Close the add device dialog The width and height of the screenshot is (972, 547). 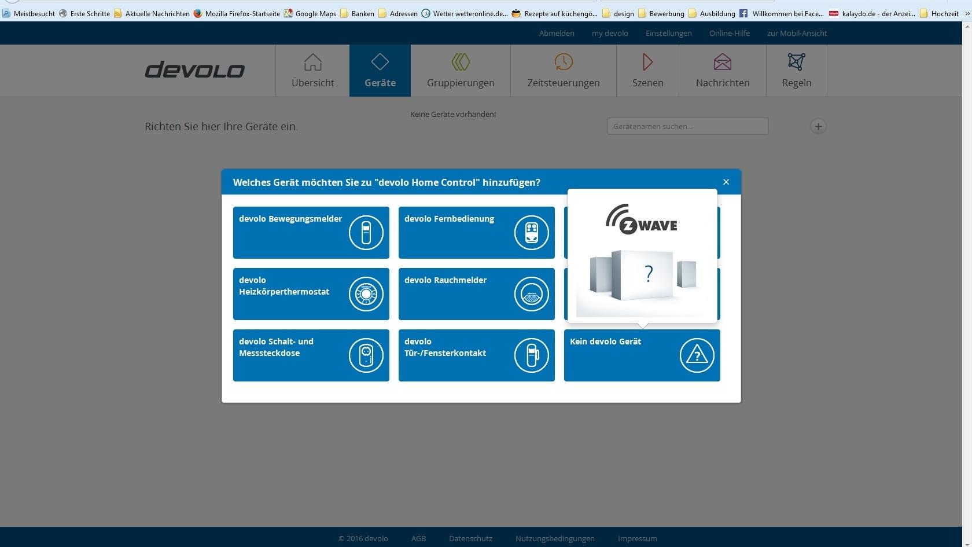click(x=726, y=182)
